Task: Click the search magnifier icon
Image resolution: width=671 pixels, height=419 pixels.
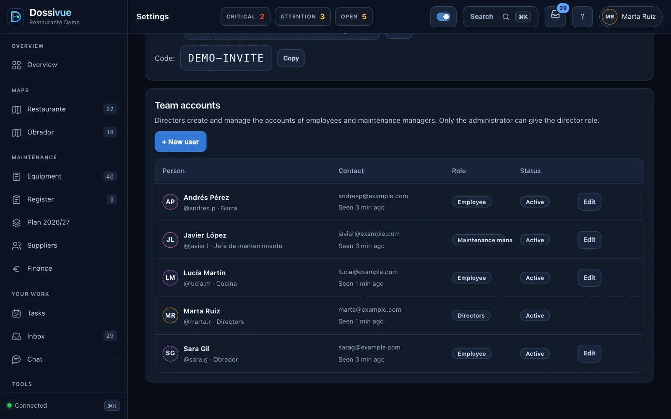Action: point(506,17)
